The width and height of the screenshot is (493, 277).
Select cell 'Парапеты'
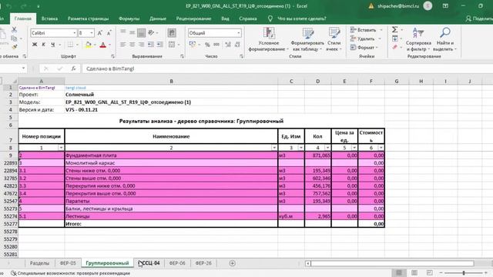[171, 201]
